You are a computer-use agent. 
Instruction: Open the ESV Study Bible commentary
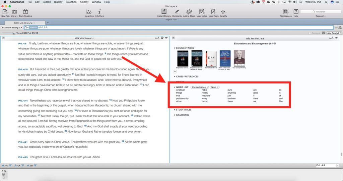coord(211,59)
